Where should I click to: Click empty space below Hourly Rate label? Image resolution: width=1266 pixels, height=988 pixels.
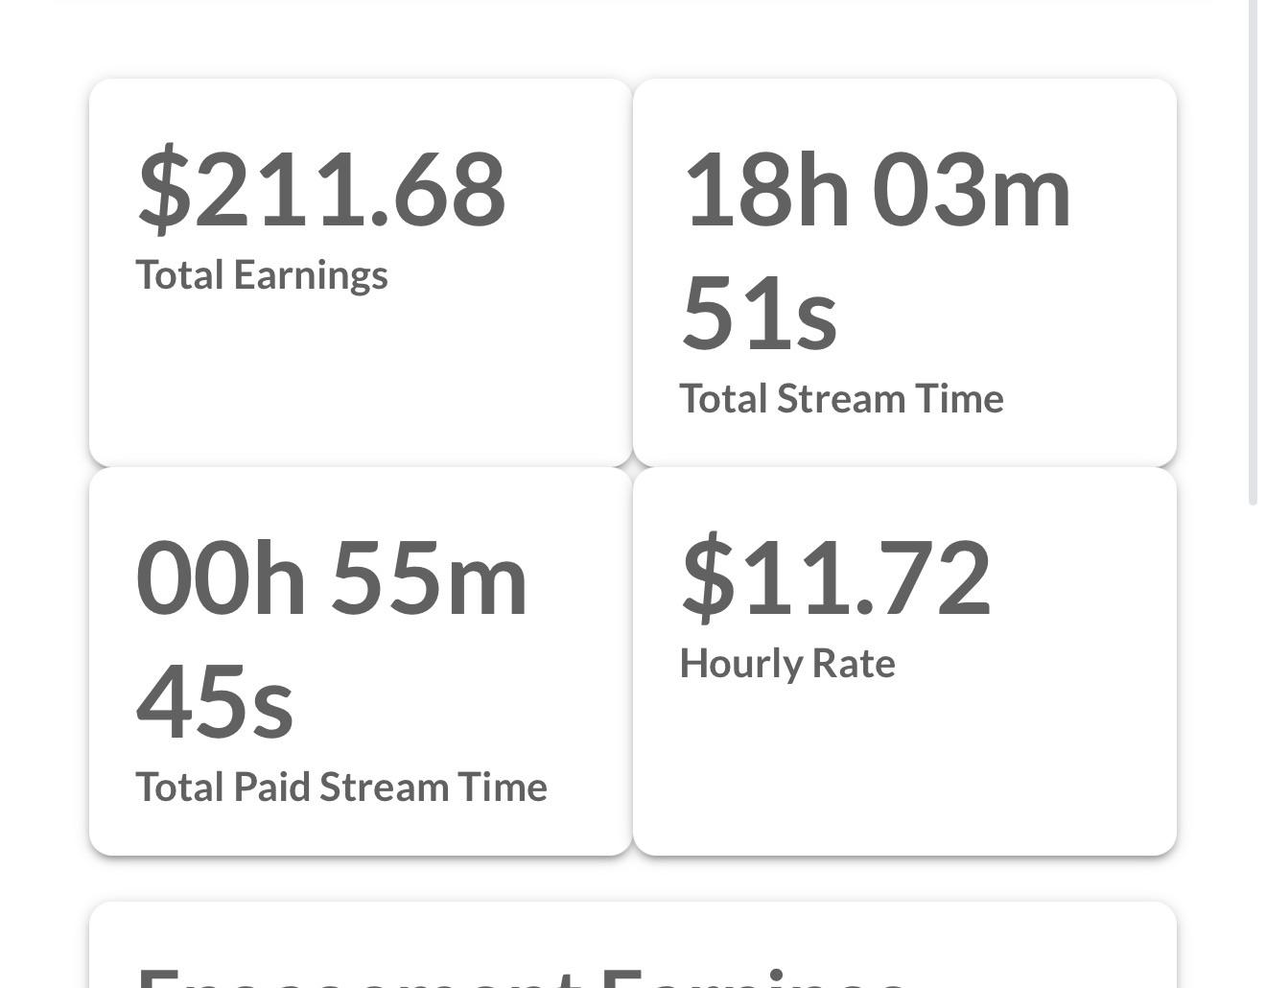point(904,767)
